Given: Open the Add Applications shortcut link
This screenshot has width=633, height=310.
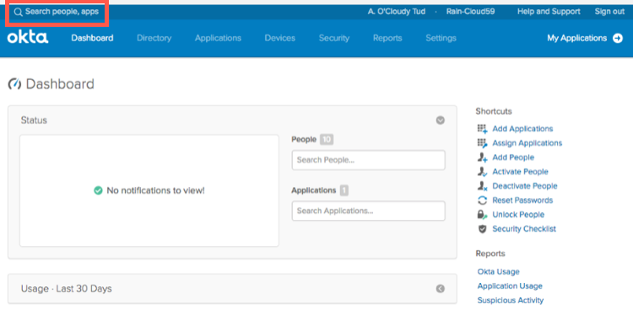Looking at the screenshot, I should pyautogui.click(x=522, y=129).
